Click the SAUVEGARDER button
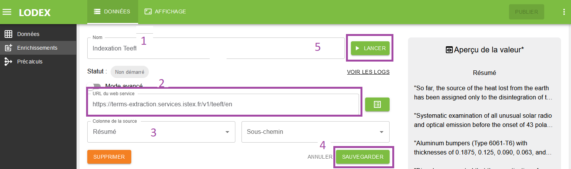Screen dimensions: 571x169 tap(362, 157)
